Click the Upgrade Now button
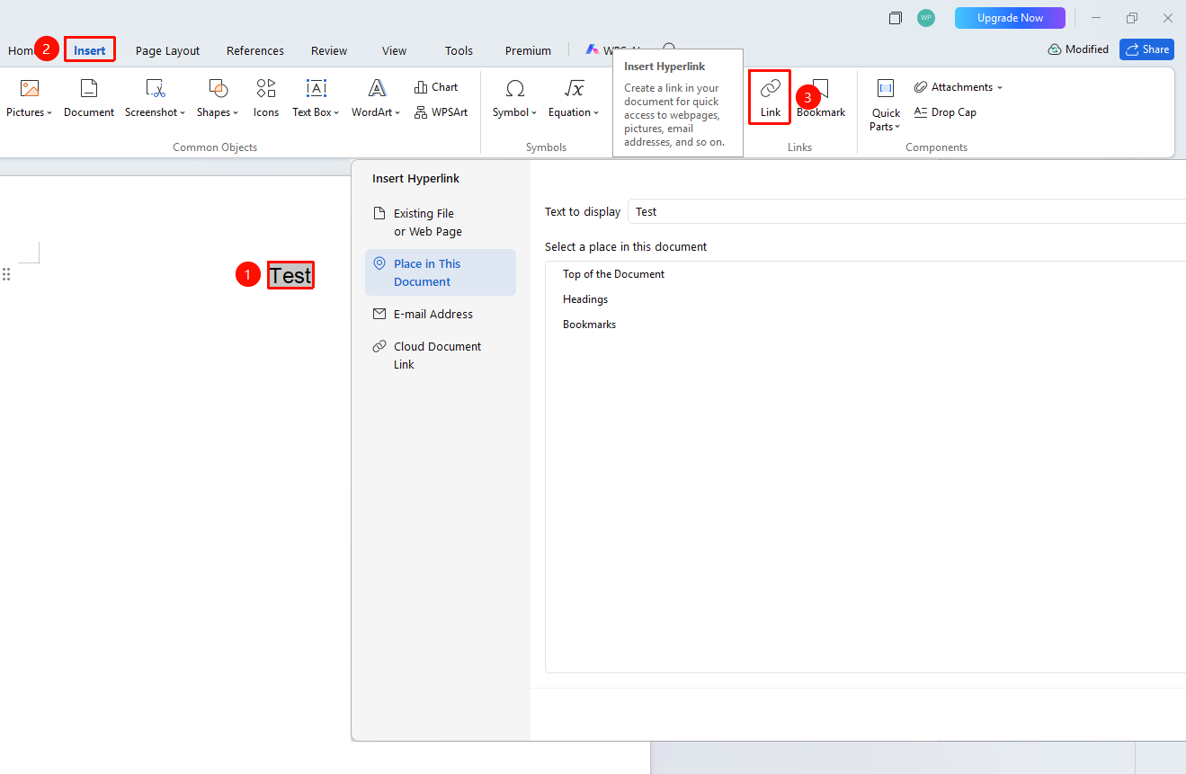This screenshot has height=774, width=1186. pyautogui.click(x=1010, y=18)
